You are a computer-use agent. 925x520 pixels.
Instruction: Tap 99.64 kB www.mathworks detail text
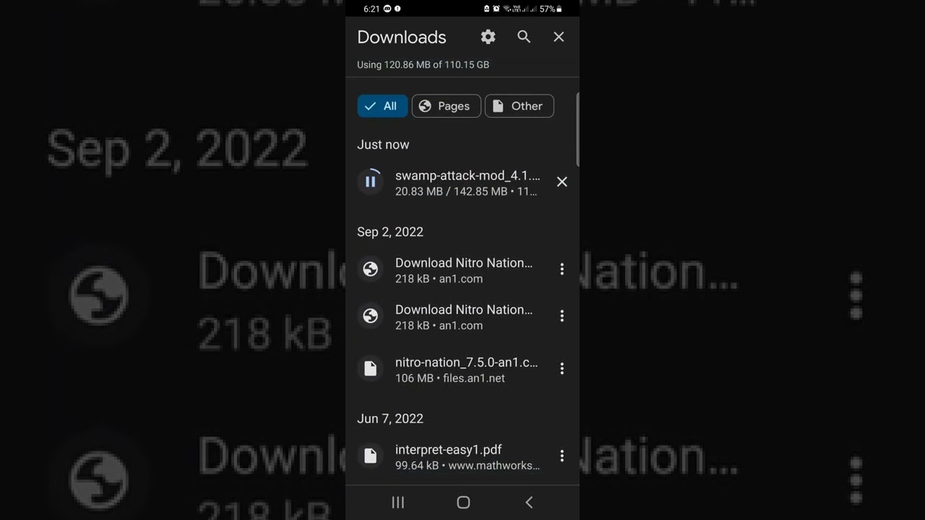click(468, 466)
